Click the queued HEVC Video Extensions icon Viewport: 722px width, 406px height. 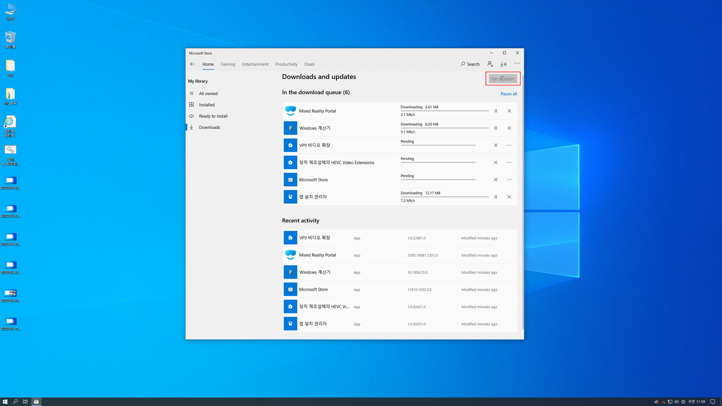[x=290, y=162]
